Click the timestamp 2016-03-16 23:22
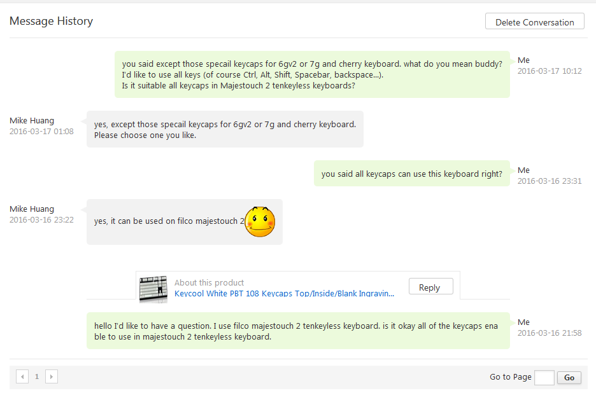596x393 pixels. click(41, 220)
